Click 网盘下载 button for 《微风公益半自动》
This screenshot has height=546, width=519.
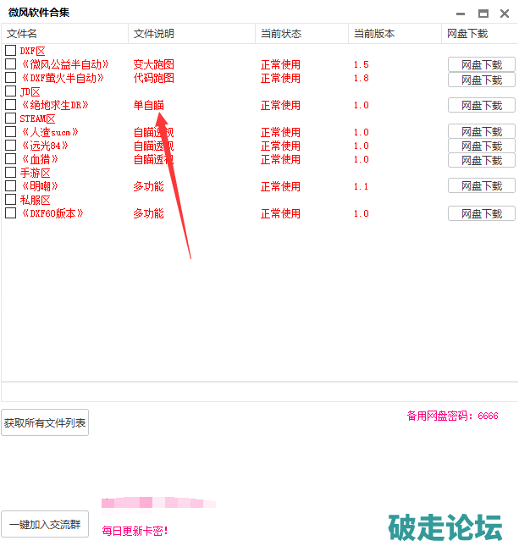(481, 65)
